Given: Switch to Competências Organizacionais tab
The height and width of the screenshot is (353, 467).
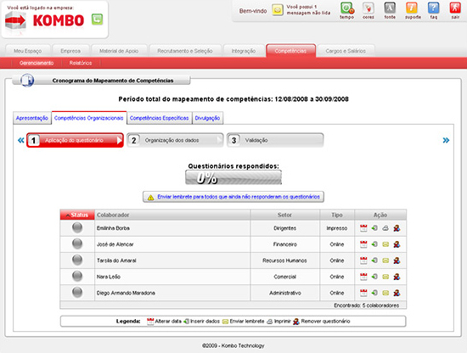Looking at the screenshot, I should [x=89, y=118].
